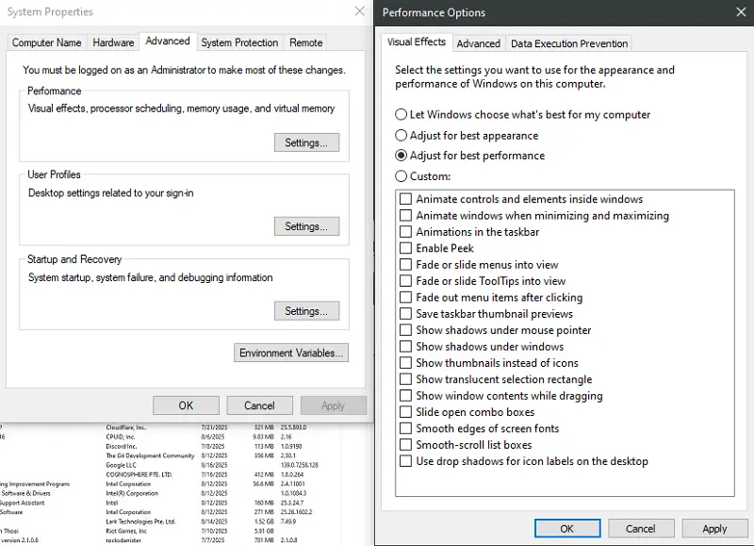The height and width of the screenshot is (546, 754).
Task: Check 'Animations in the taskbar' box
Action: click(406, 232)
